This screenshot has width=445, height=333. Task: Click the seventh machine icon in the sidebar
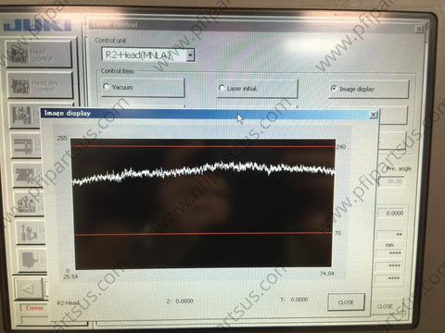(x=31, y=232)
